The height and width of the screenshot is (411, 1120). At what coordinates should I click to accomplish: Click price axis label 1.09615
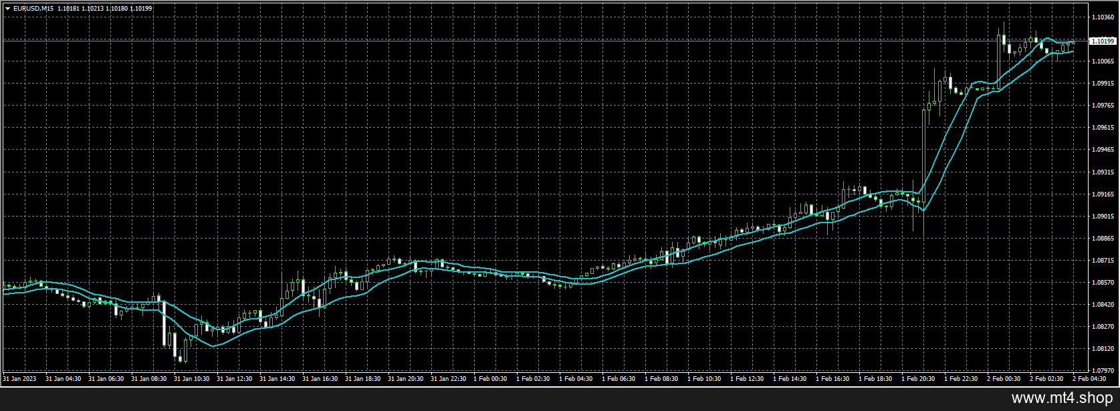pyautogui.click(x=1102, y=127)
